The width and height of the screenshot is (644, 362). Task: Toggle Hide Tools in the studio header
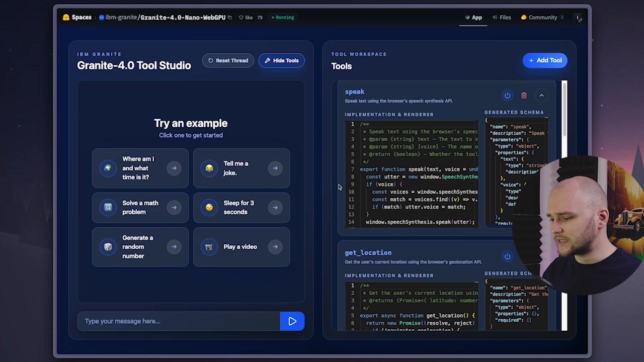[281, 60]
